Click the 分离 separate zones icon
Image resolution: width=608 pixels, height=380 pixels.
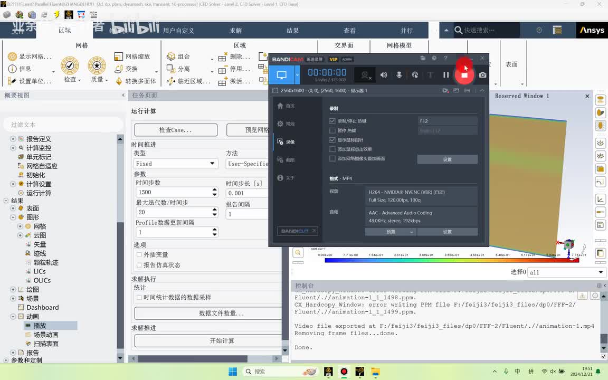(170, 69)
